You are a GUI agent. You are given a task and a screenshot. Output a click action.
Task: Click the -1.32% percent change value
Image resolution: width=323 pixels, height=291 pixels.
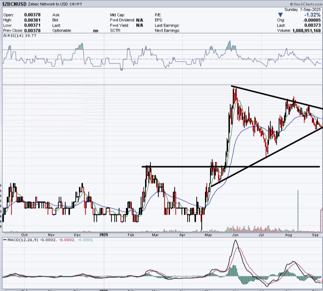point(312,15)
